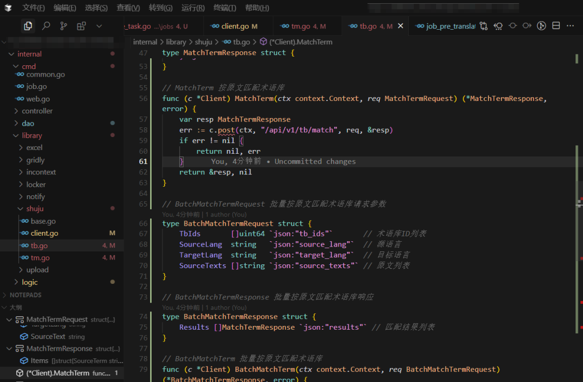Expand the NOTEPADS section
Viewport: 583px width, 382px height.
pos(25,295)
